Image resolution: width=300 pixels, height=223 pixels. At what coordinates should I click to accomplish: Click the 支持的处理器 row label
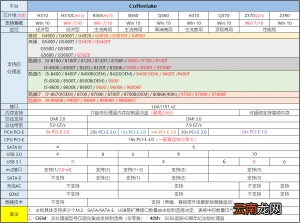14,68
